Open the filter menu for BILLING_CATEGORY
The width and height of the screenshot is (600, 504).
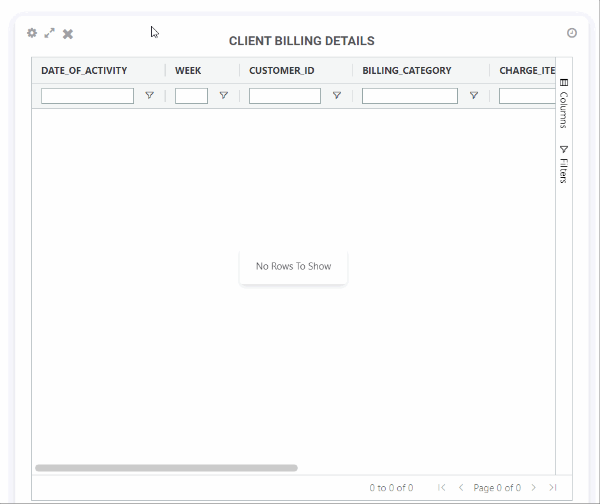(474, 96)
